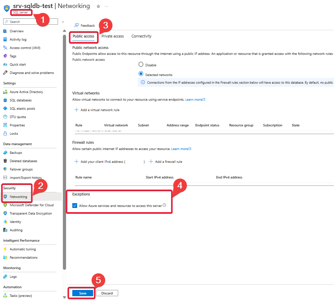Favorite this page with the star icon
Viewport: 334px width, 300px height.
[98, 6]
